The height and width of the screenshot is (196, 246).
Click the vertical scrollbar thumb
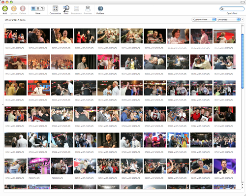pyautogui.click(x=243, y=61)
